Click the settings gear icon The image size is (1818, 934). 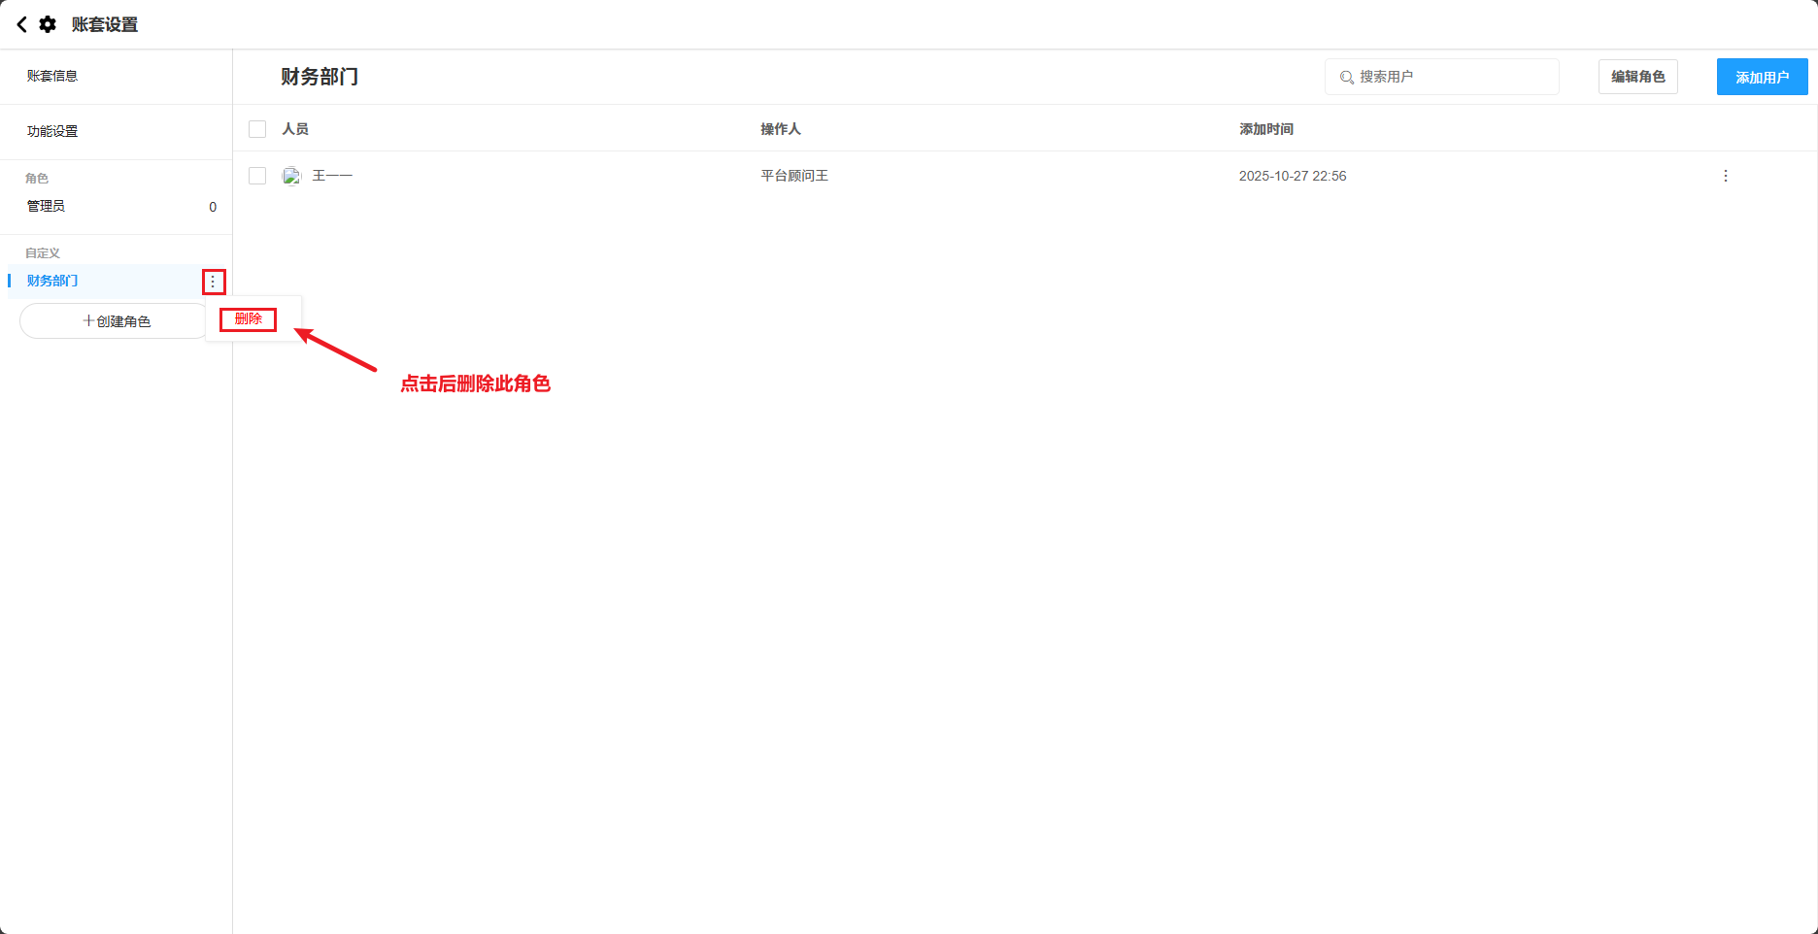(x=48, y=24)
